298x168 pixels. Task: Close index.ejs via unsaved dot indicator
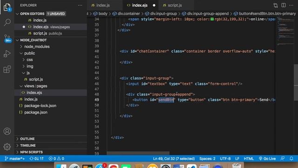tap(154, 5)
